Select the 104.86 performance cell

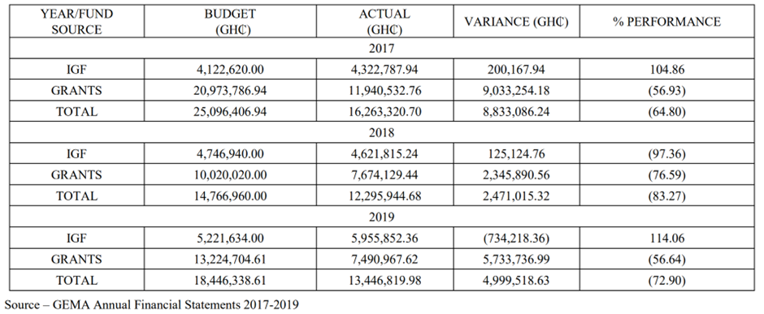point(666,70)
